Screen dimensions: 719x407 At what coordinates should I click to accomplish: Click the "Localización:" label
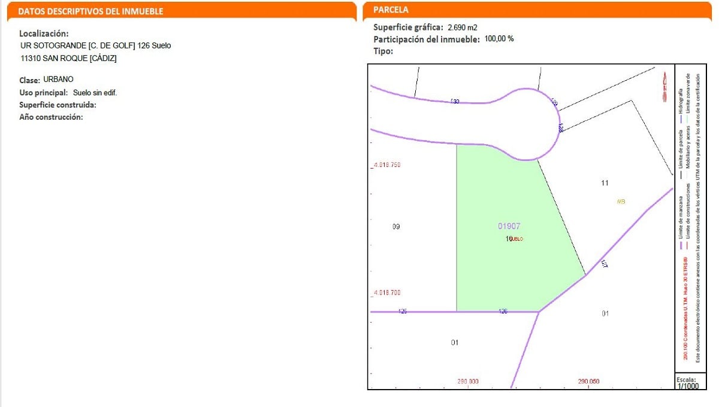coord(44,34)
